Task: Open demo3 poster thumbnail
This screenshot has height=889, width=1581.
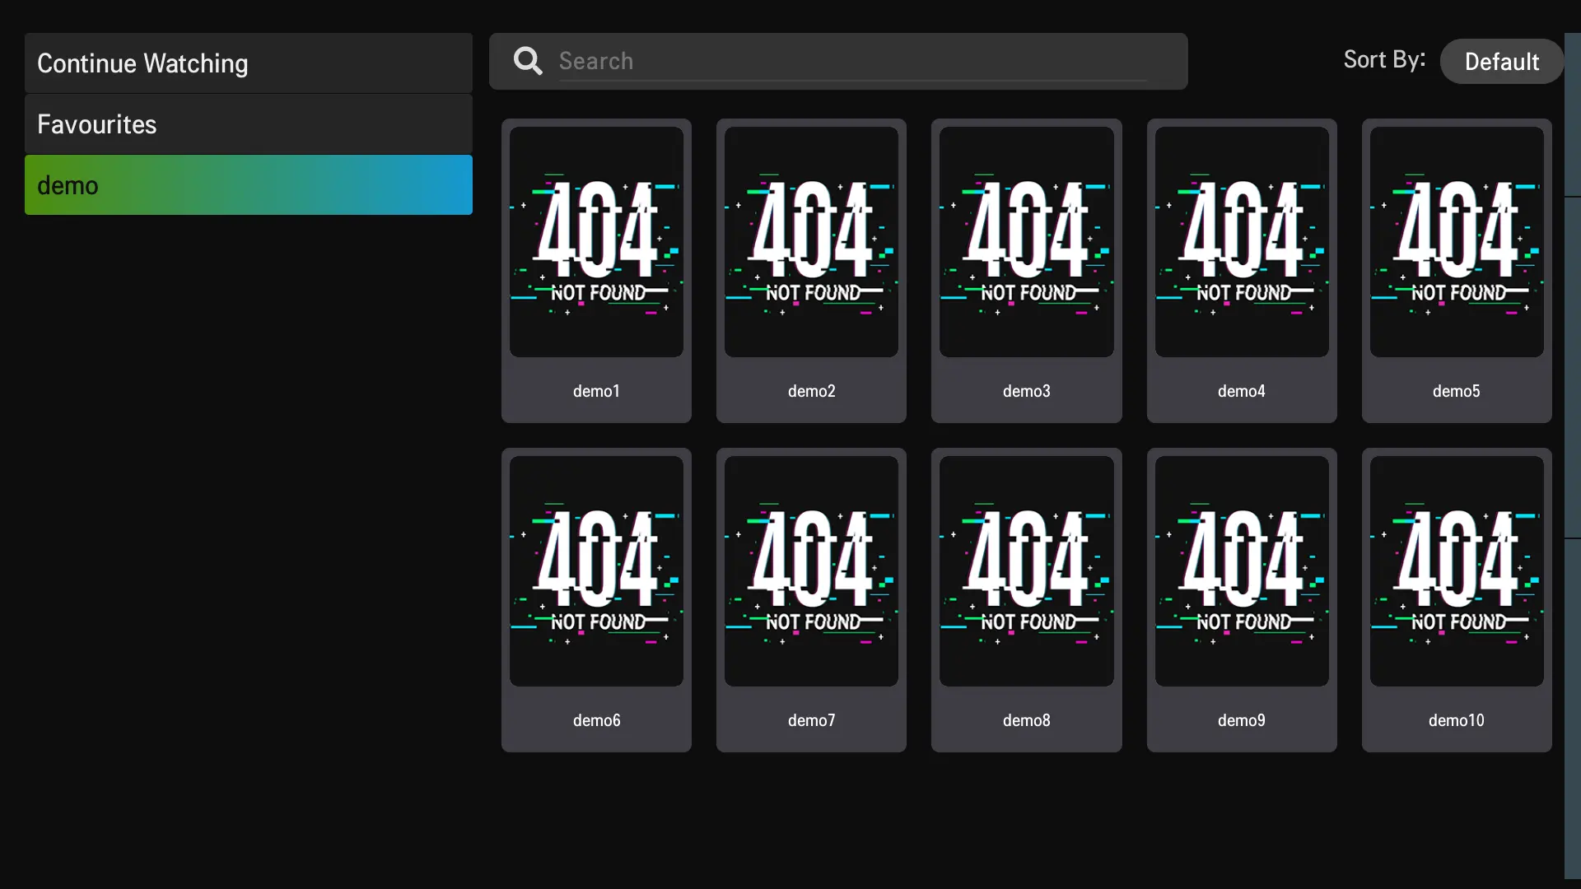Action: tap(1026, 242)
